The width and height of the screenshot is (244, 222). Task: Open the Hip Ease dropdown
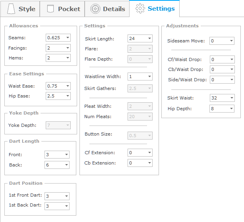click(58, 96)
